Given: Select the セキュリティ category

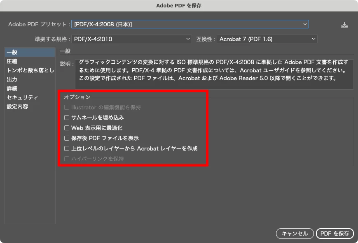Looking at the screenshot, I should [x=30, y=97].
